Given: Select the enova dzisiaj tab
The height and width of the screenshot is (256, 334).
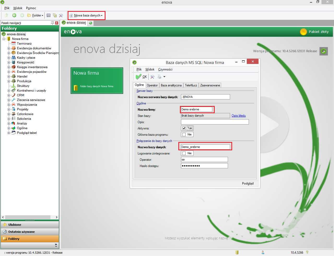Looking at the screenshot, I should point(74,23).
